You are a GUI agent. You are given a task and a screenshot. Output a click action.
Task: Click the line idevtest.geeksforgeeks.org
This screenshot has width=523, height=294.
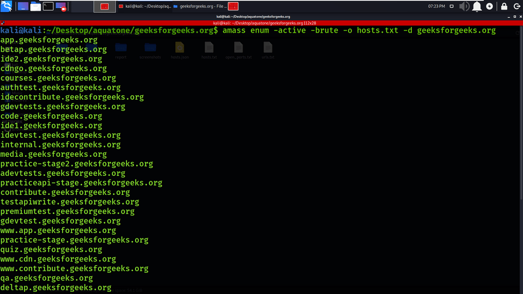pyautogui.click(x=60, y=136)
